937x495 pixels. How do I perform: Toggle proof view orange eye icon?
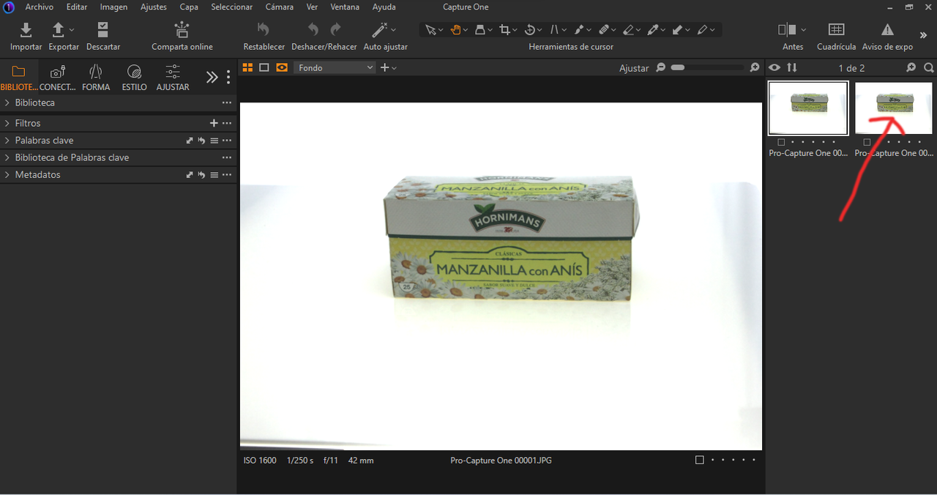click(282, 67)
